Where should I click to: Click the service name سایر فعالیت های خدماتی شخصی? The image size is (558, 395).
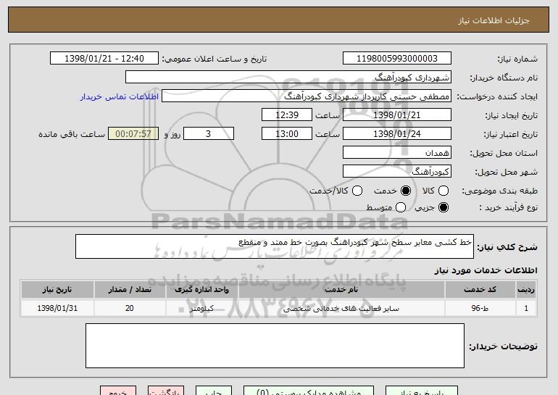coord(341,308)
